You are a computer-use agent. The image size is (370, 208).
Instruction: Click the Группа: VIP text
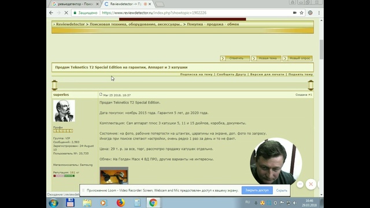pos(62,139)
